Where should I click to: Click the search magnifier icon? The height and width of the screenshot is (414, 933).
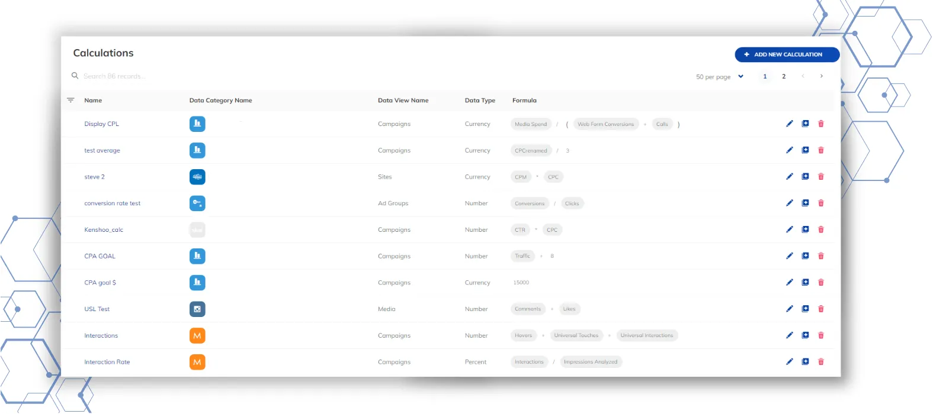[75, 76]
